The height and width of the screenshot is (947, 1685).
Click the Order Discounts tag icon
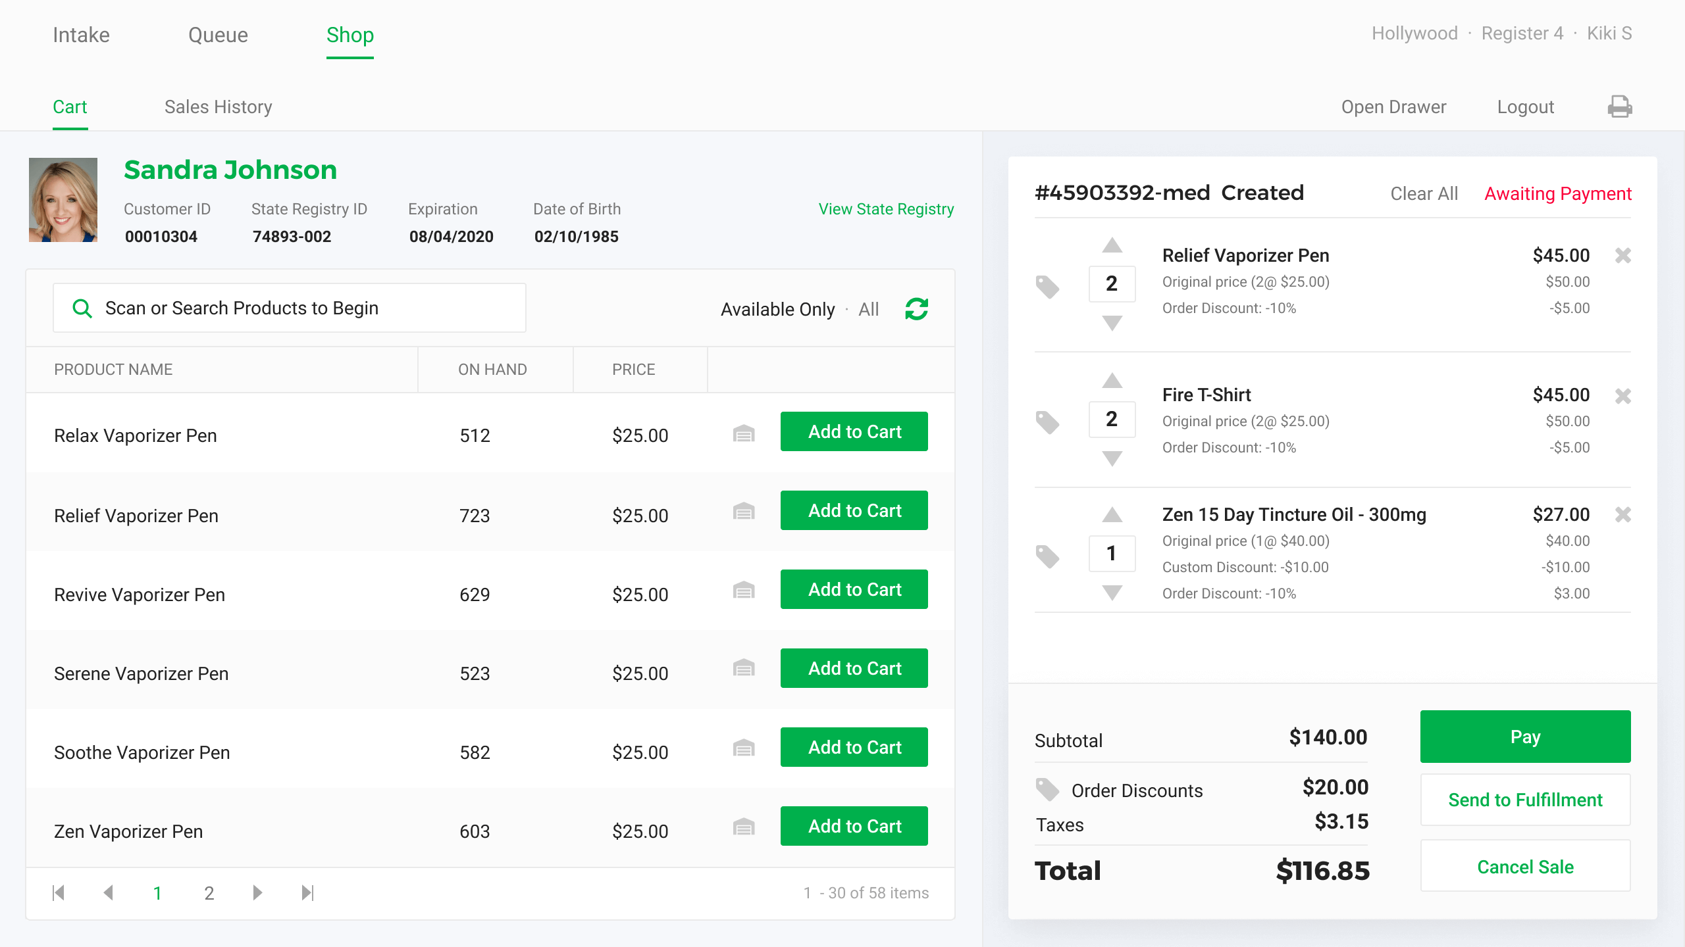coord(1047,789)
